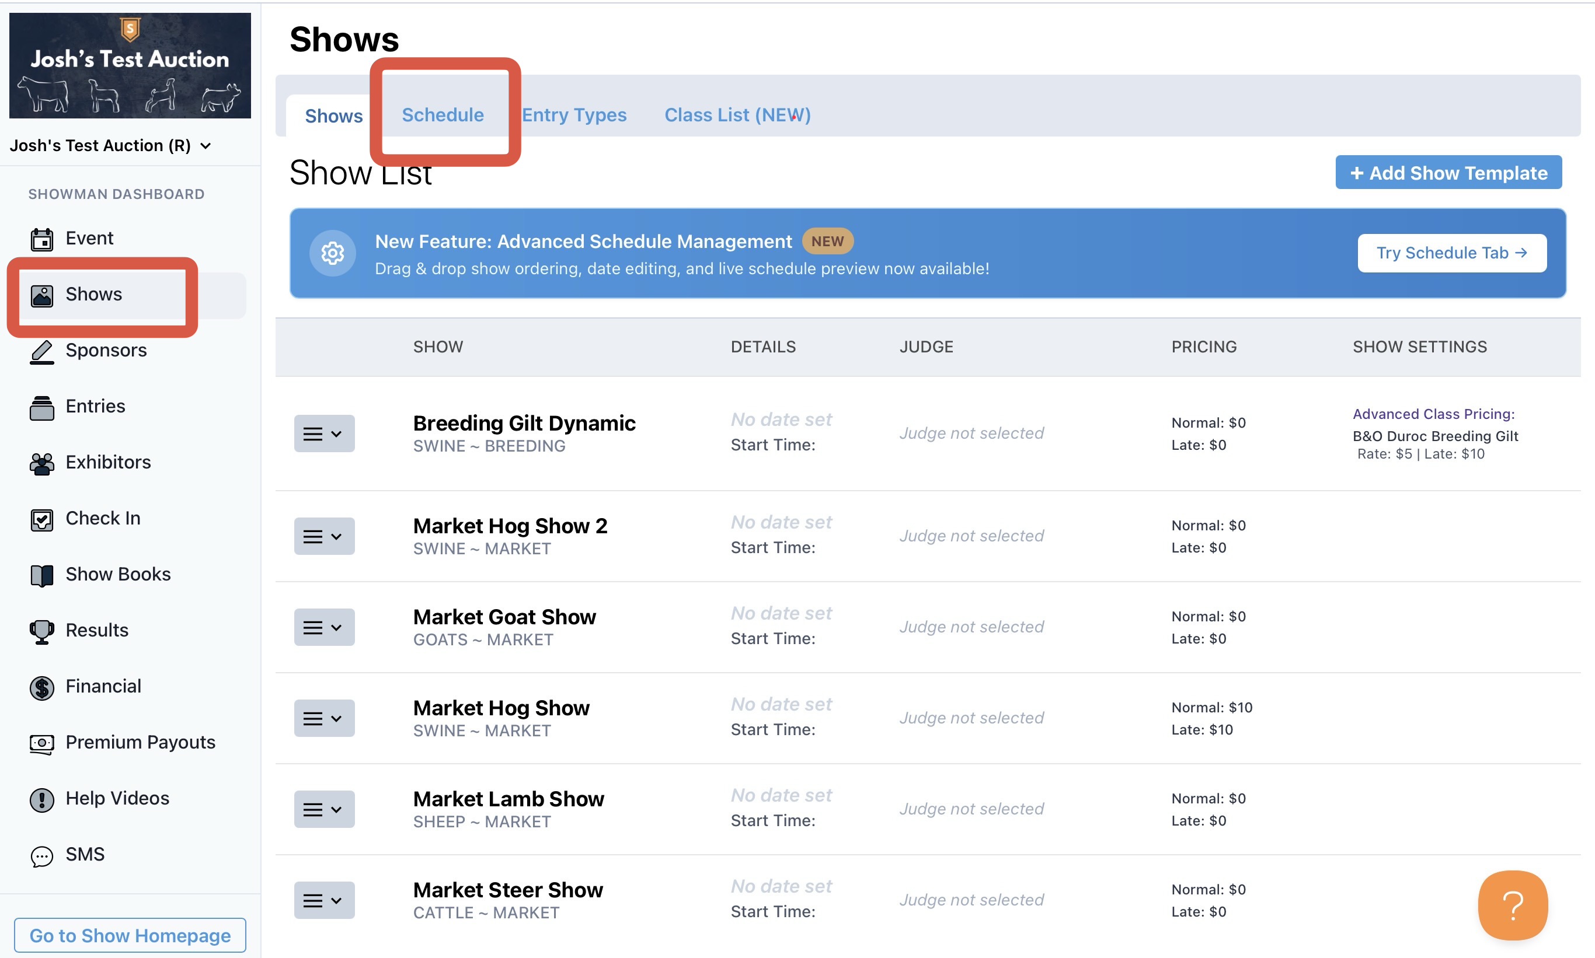Open Show Books via book icon
The width and height of the screenshot is (1595, 958).
pyautogui.click(x=41, y=575)
